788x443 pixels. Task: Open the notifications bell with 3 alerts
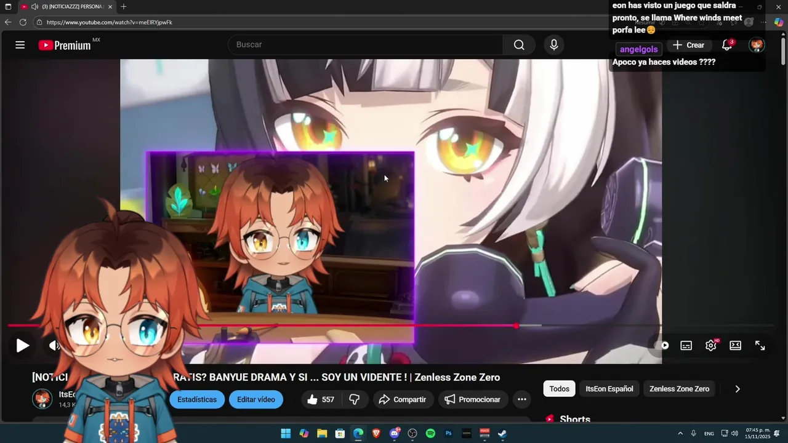(x=727, y=45)
